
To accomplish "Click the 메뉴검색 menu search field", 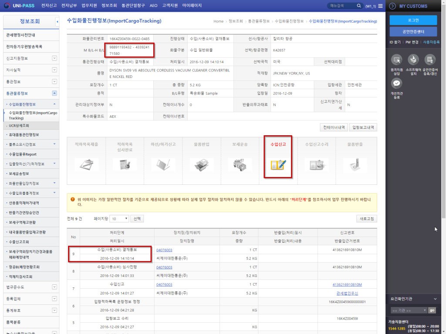I will coord(342,6).
